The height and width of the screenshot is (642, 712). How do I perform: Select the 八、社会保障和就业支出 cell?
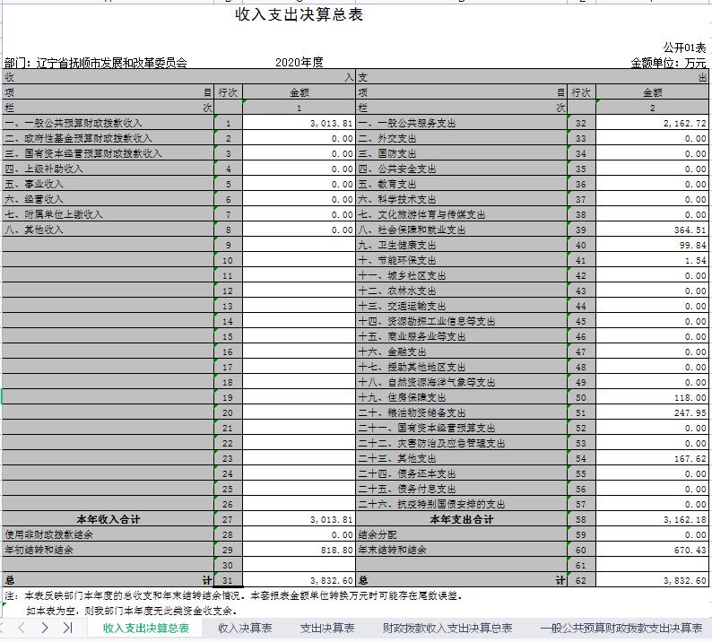pos(412,230)
